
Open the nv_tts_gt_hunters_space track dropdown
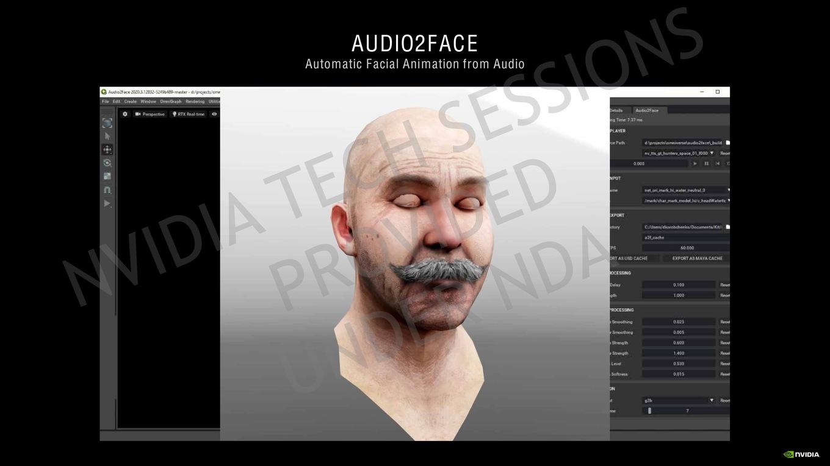click(679, 153)
